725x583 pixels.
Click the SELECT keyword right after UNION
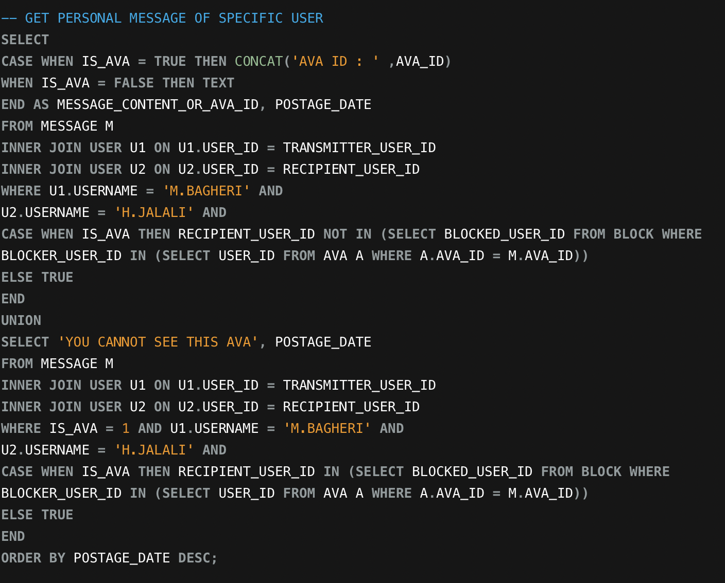click(x=25, y=342)
